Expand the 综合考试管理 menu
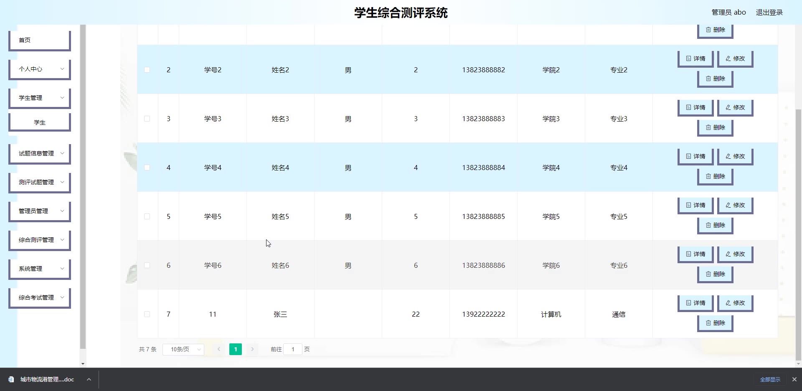This screenshot has width=802, height=391. click(40, 298)
